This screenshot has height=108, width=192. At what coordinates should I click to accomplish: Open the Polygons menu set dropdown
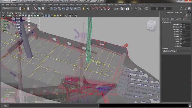coord(10,8)
